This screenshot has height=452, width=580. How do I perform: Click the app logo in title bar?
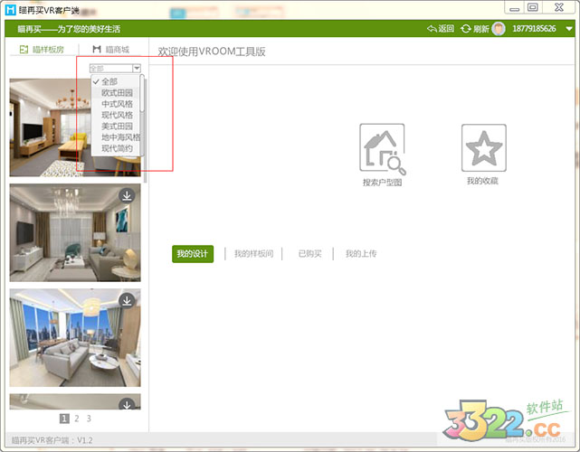[x=10, y=10]
